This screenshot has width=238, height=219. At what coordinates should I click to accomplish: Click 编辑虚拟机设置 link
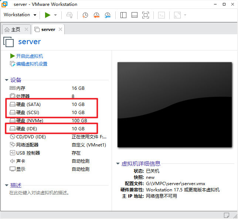(31, 64)
